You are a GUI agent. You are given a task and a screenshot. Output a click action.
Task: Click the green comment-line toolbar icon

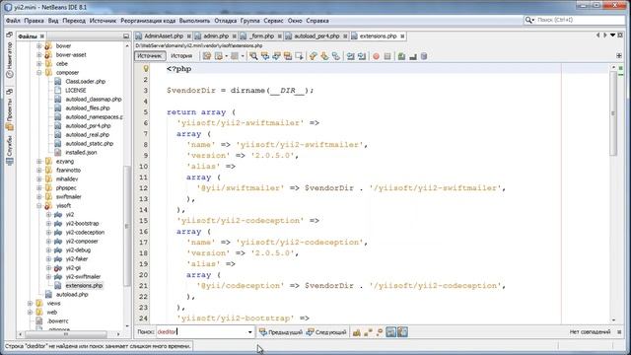coord(401,56)
